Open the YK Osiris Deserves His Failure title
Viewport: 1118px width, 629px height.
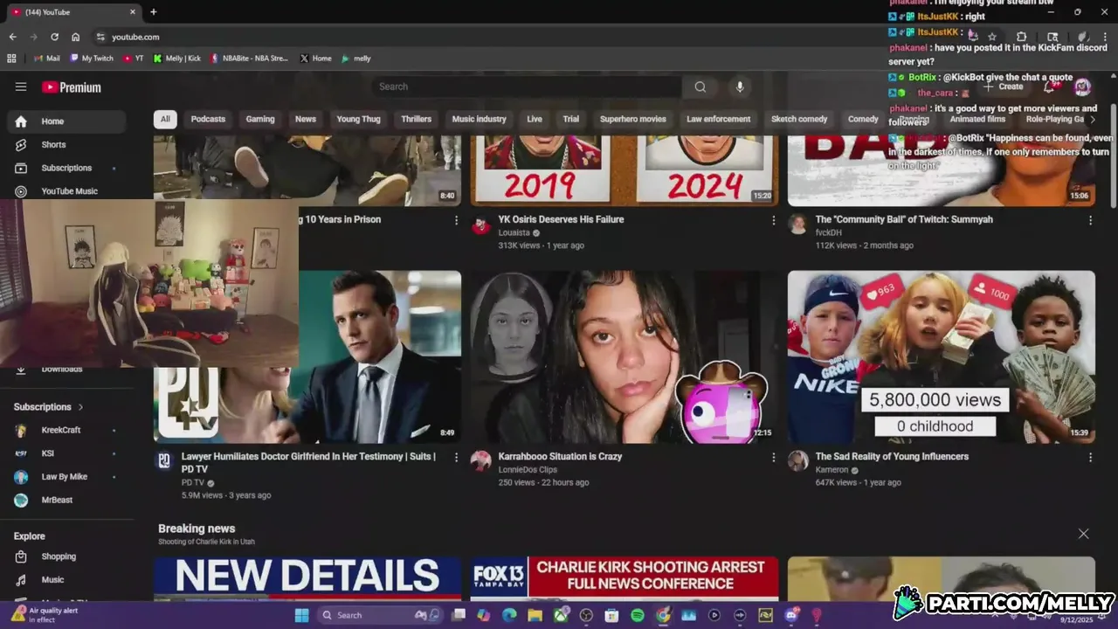point(561,219)
